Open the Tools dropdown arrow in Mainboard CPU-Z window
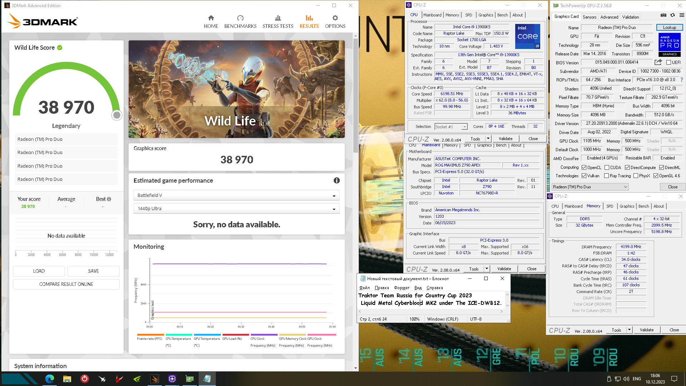Viewport: 686px width, 386px height. 487,269
